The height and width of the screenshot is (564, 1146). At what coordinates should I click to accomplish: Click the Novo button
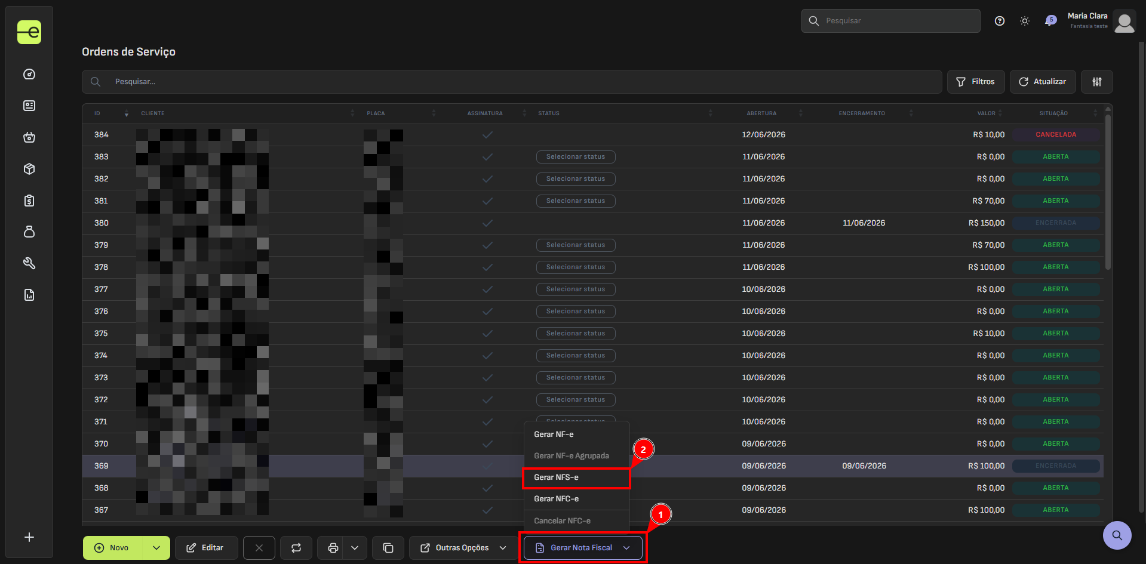(113, 548)
